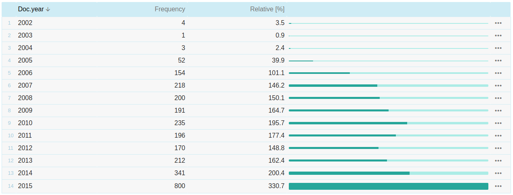Click relative value 195.7 for 2010
This screenshot has width=513, height=195.
pyautogui.click(x=276, y=123)
